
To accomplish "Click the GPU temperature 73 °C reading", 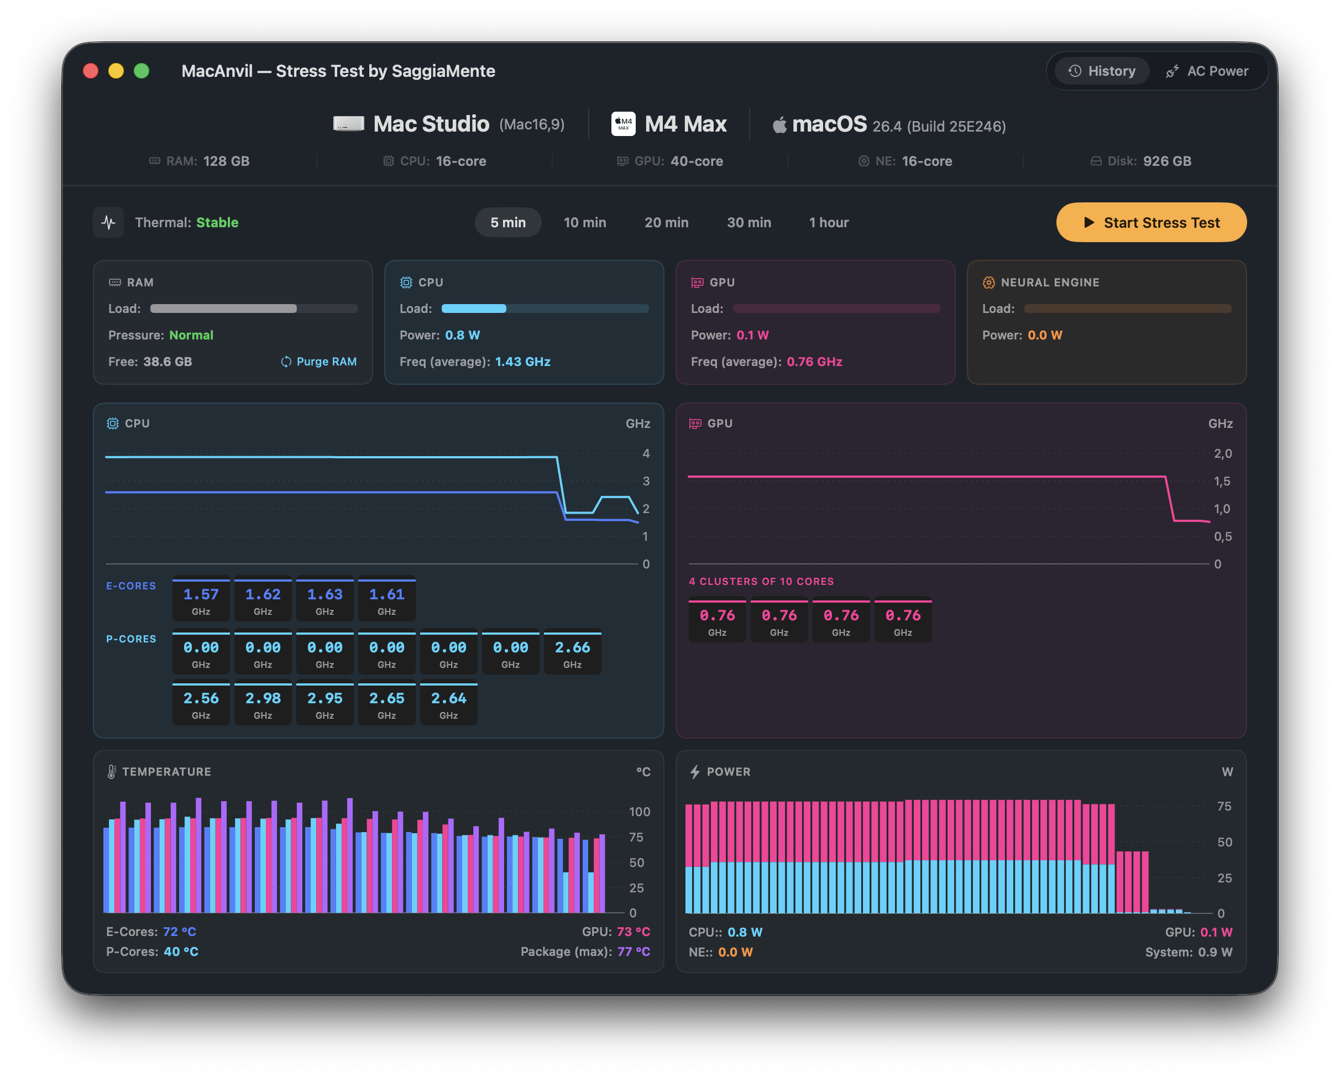I will point(616,932).
